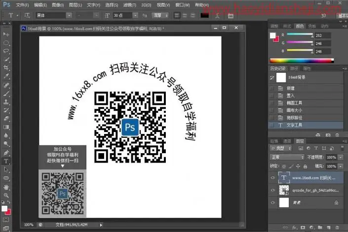
Task: Open the anti-aliasing method dropdown 浑厚
Action: [160, 15]
